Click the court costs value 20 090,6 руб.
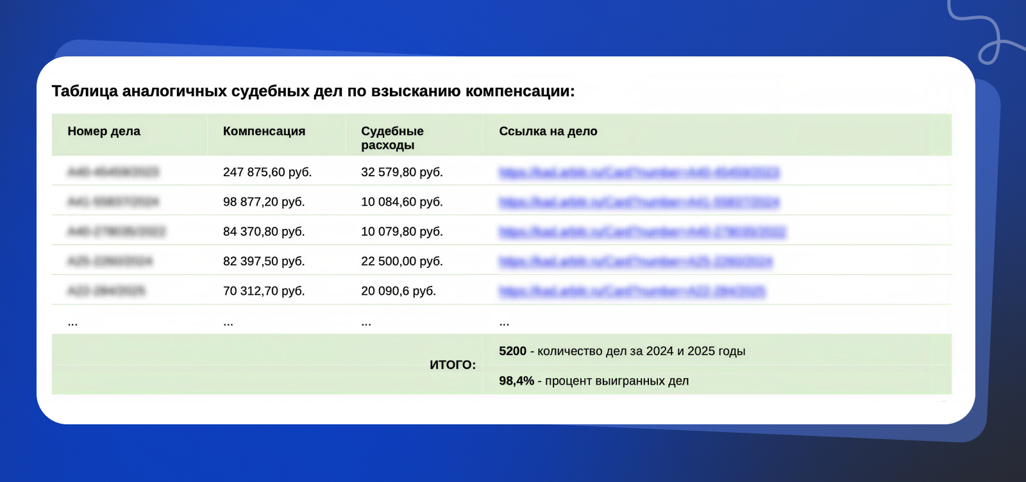 click(x=399, y=291)
